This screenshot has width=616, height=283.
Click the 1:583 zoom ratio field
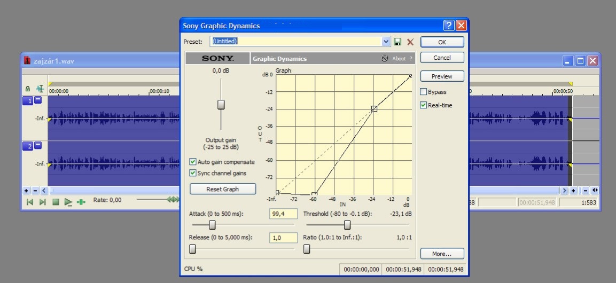pyautogui.click(x=579, y=202)
